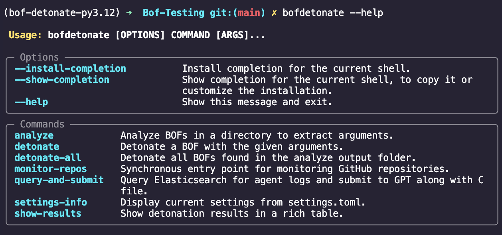Select the monitor-repos command name

[51, 169]
